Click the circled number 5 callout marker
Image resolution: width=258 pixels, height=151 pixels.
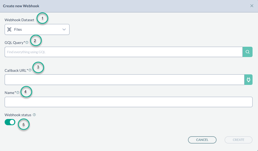tap(24, 125)
